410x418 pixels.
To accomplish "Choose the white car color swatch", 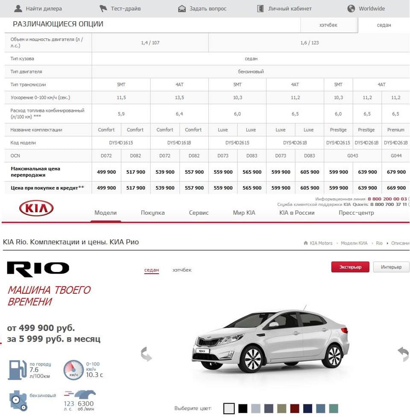I will pyautogui.click(x=229, y=409).
